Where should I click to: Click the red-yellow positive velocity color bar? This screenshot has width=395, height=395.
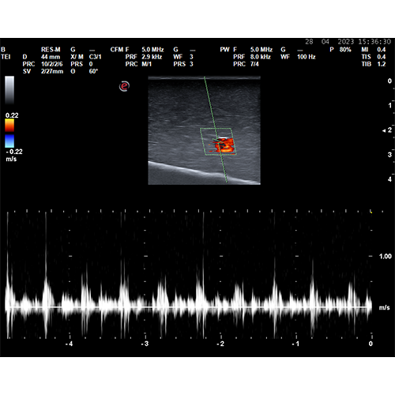point(9,125)
